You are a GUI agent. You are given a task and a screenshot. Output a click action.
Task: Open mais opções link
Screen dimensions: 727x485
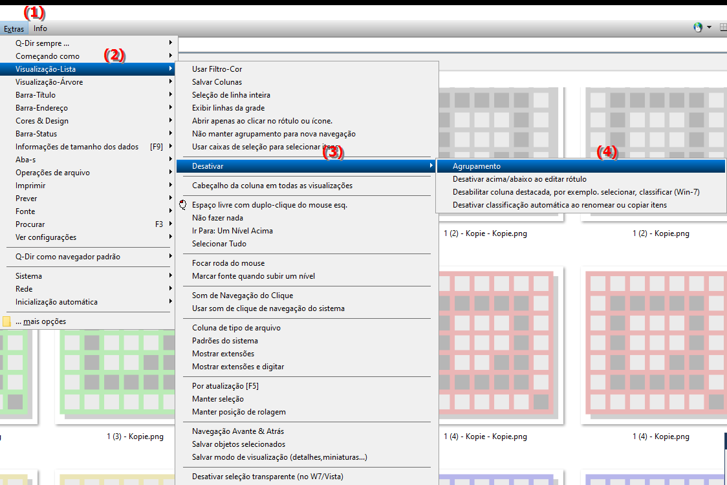tap(39, 320)
